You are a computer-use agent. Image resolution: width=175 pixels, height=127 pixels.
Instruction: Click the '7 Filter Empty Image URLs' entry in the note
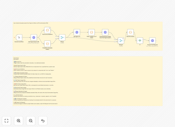20,84
